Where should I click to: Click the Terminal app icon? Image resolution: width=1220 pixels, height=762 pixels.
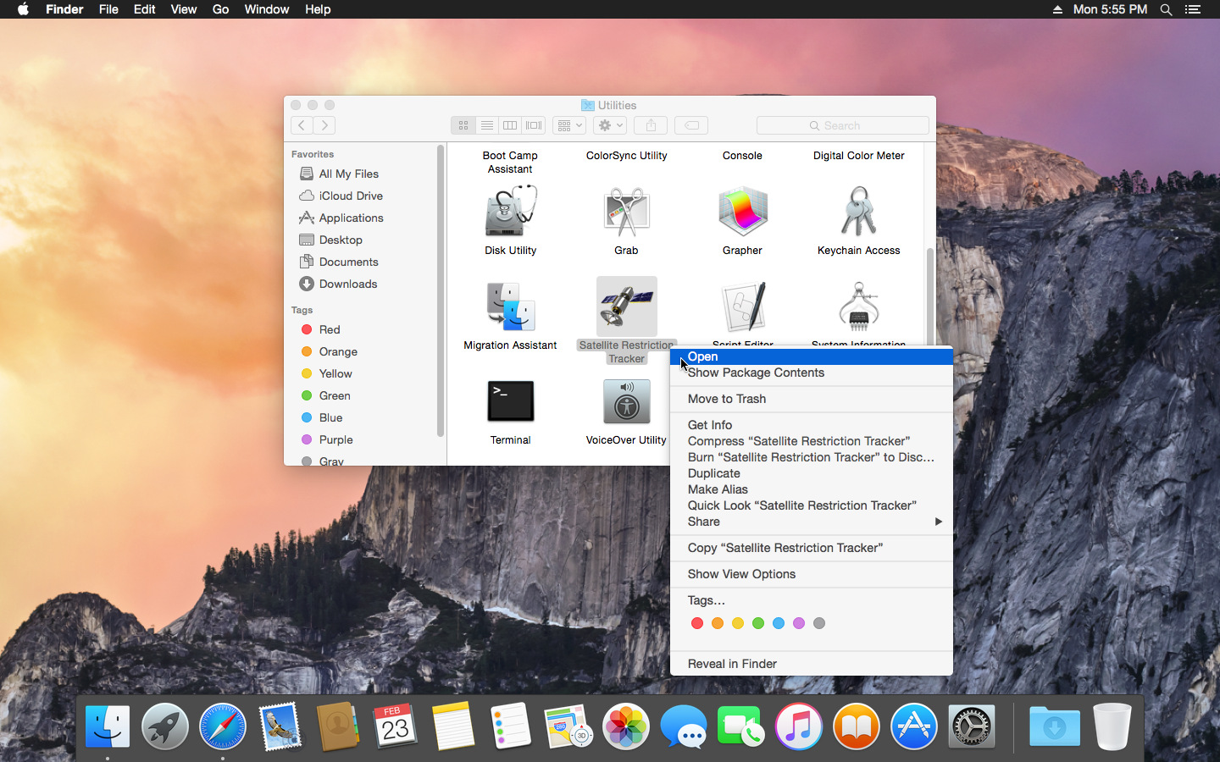pyautogui.click(x=510, y=401)
